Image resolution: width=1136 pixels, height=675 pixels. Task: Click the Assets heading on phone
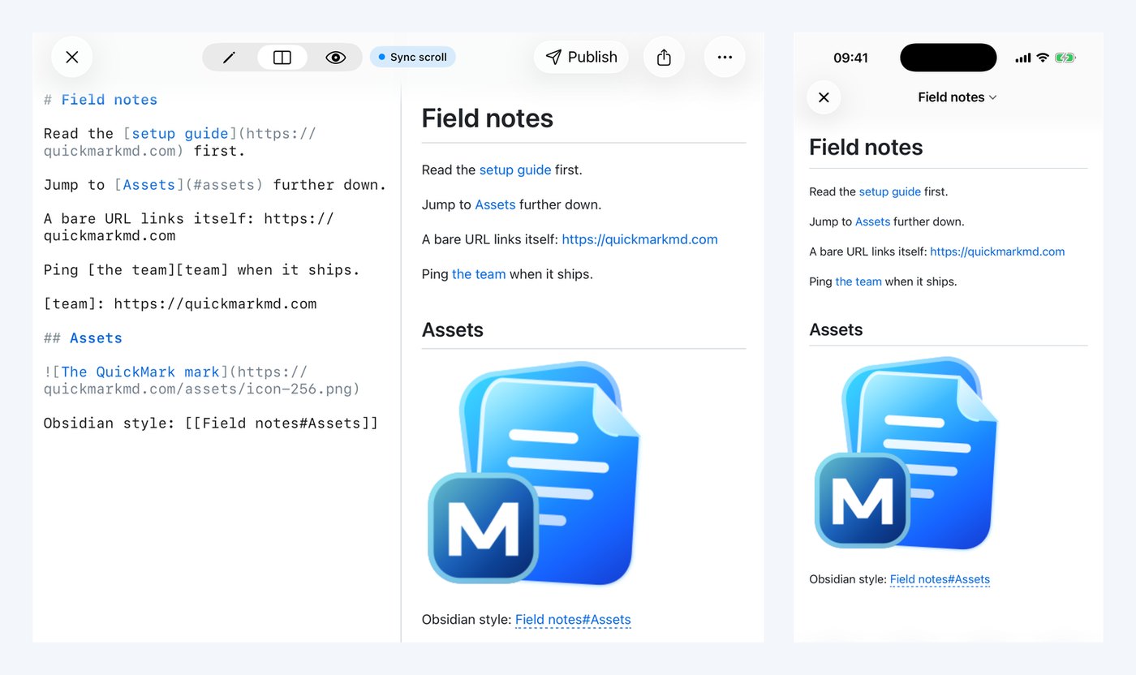tap(836, 329)
